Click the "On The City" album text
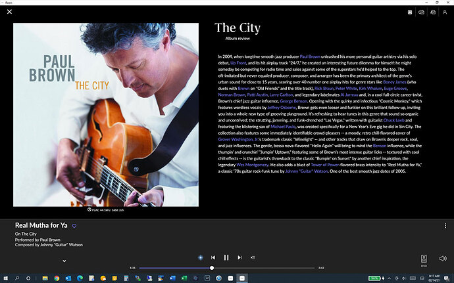454x283 pixels. pos(26,234)
